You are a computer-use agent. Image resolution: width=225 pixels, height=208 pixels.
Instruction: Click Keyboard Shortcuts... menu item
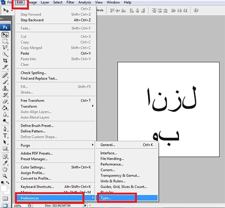click(55, 186)
